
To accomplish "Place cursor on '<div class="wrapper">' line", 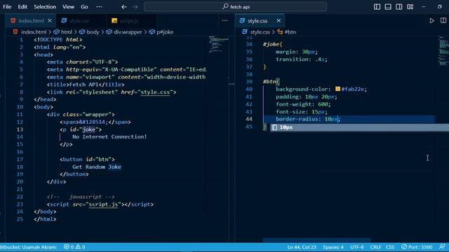I will (81, 114).
